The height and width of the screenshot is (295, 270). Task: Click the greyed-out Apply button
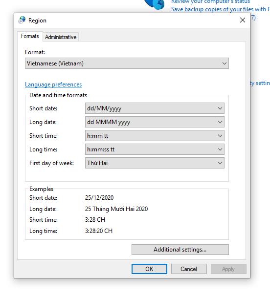pos(228,269)
